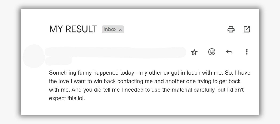Reply to this email

point(229,52)
